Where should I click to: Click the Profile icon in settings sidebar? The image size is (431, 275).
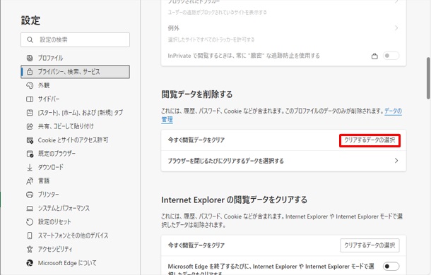30,58
